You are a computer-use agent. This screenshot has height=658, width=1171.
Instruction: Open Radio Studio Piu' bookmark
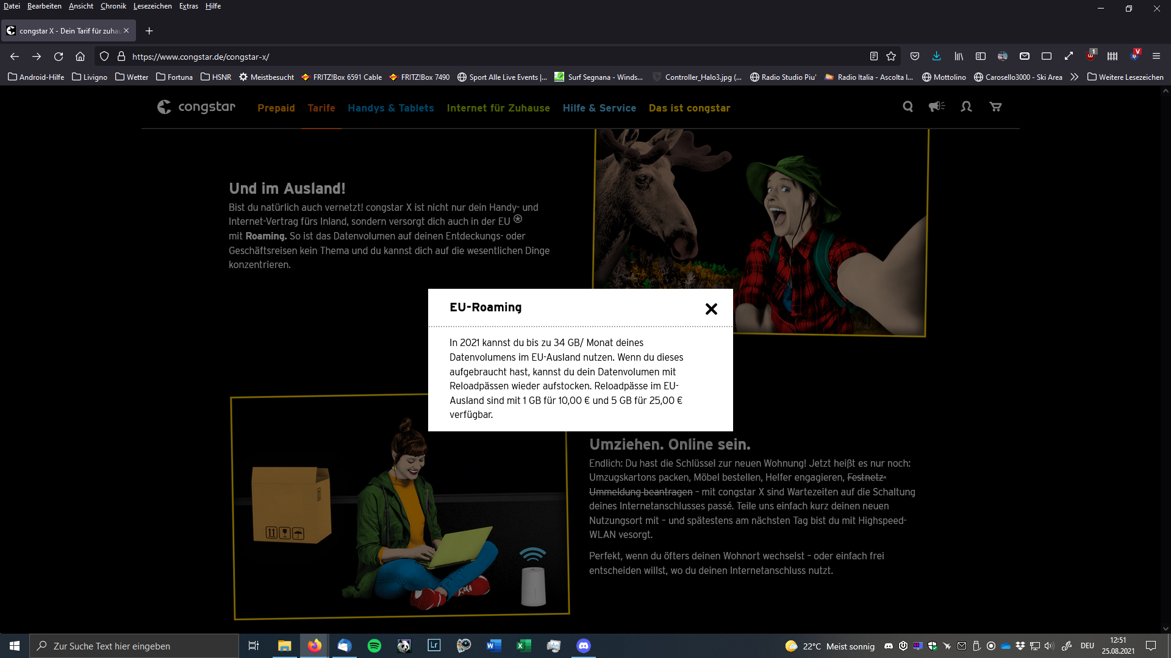[x=783, y=77]
